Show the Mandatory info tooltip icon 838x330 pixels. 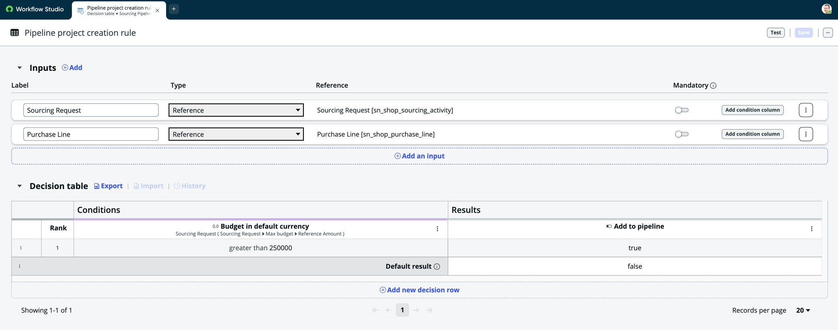(x=713, y=86)
